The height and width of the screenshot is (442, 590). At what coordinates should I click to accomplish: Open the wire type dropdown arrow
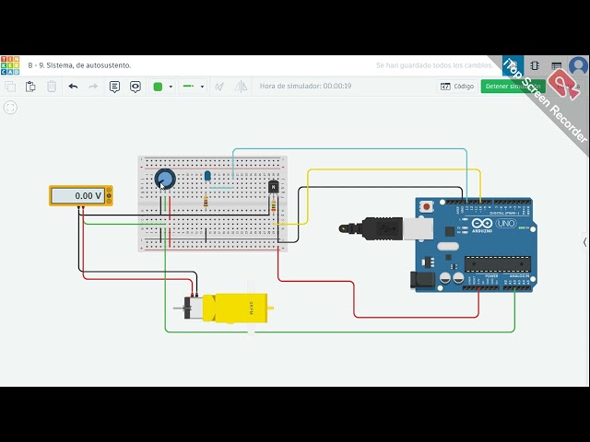[202, 87]
